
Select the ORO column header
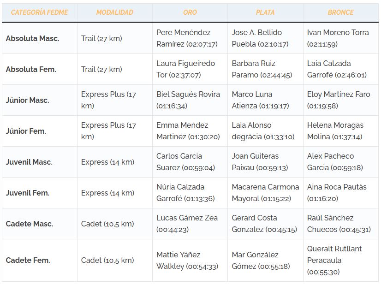[x=190, y=12]
